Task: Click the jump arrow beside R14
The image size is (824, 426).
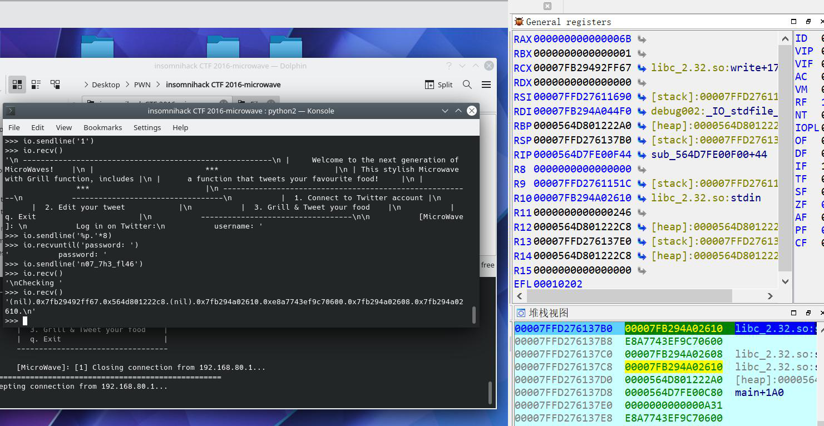Action: pyautogui.click(x=642, y=256)
